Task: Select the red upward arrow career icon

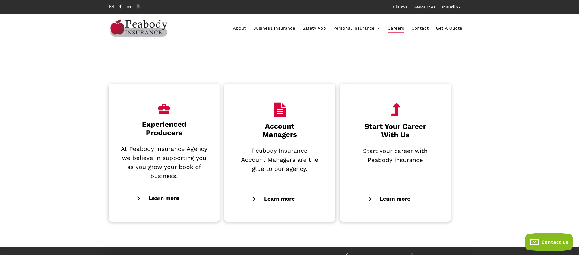Action: pyautogui.click(x=395, y=109)
